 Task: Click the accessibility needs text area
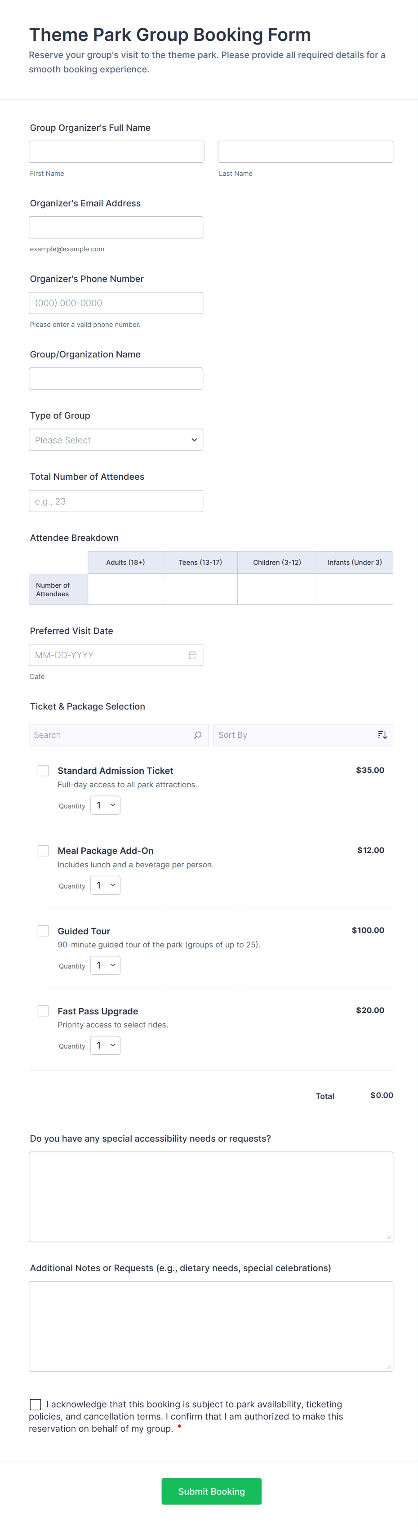211,1196
